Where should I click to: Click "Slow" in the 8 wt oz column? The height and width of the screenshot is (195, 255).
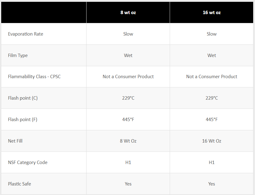pyautogui.click(x=128, y=34)
